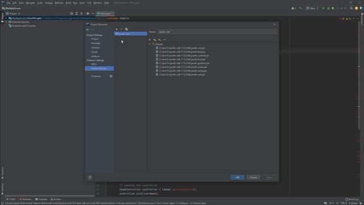Expand all in the Project tool window
The image size is (364, 205).
pos(77,14)
